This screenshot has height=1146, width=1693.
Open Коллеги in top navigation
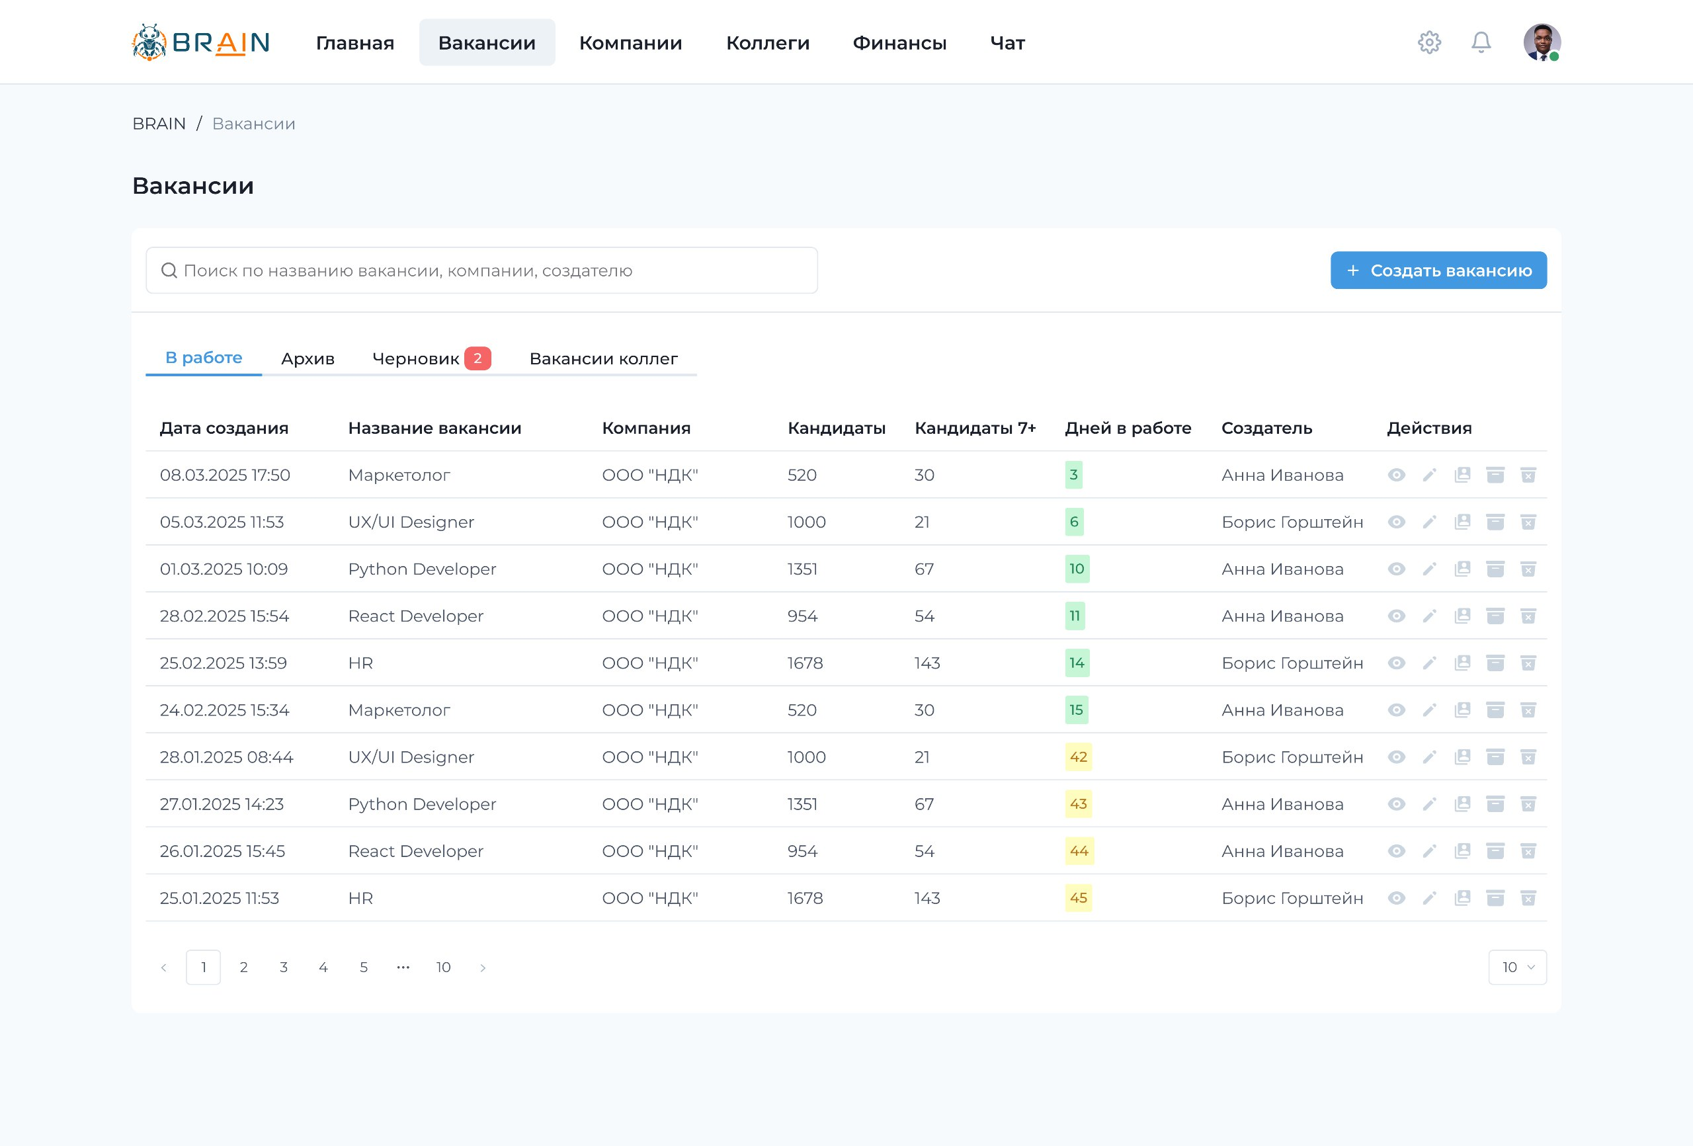click(767, 43)
